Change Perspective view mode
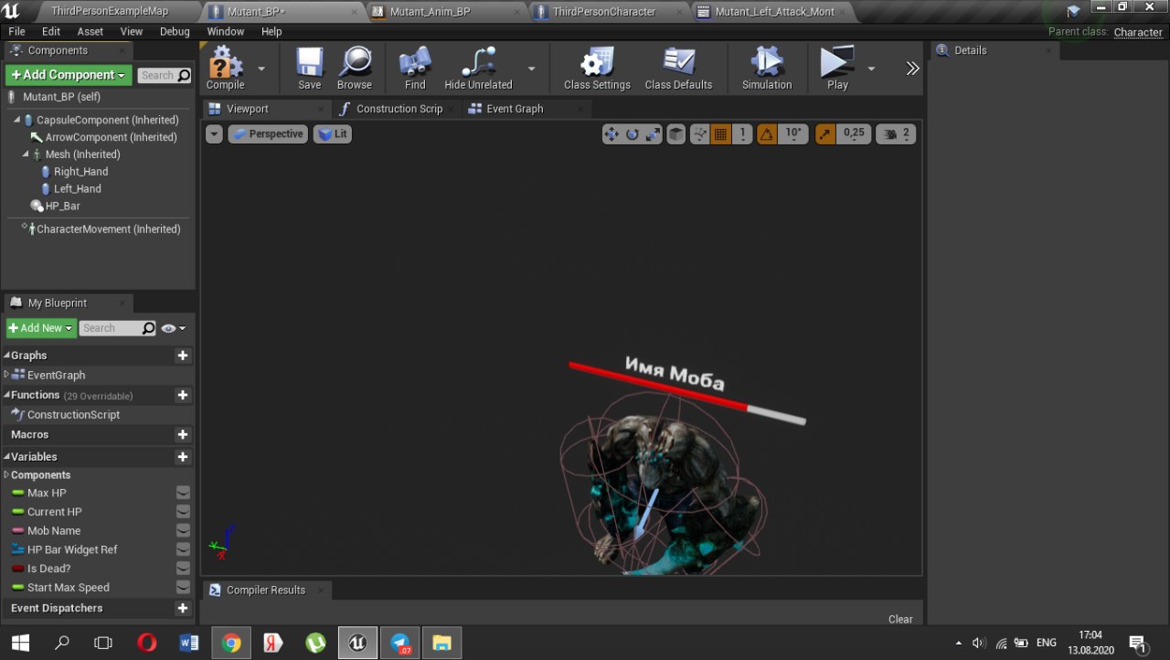The image size is (1170, 660). pyautogui.click(x=268, y=133)
